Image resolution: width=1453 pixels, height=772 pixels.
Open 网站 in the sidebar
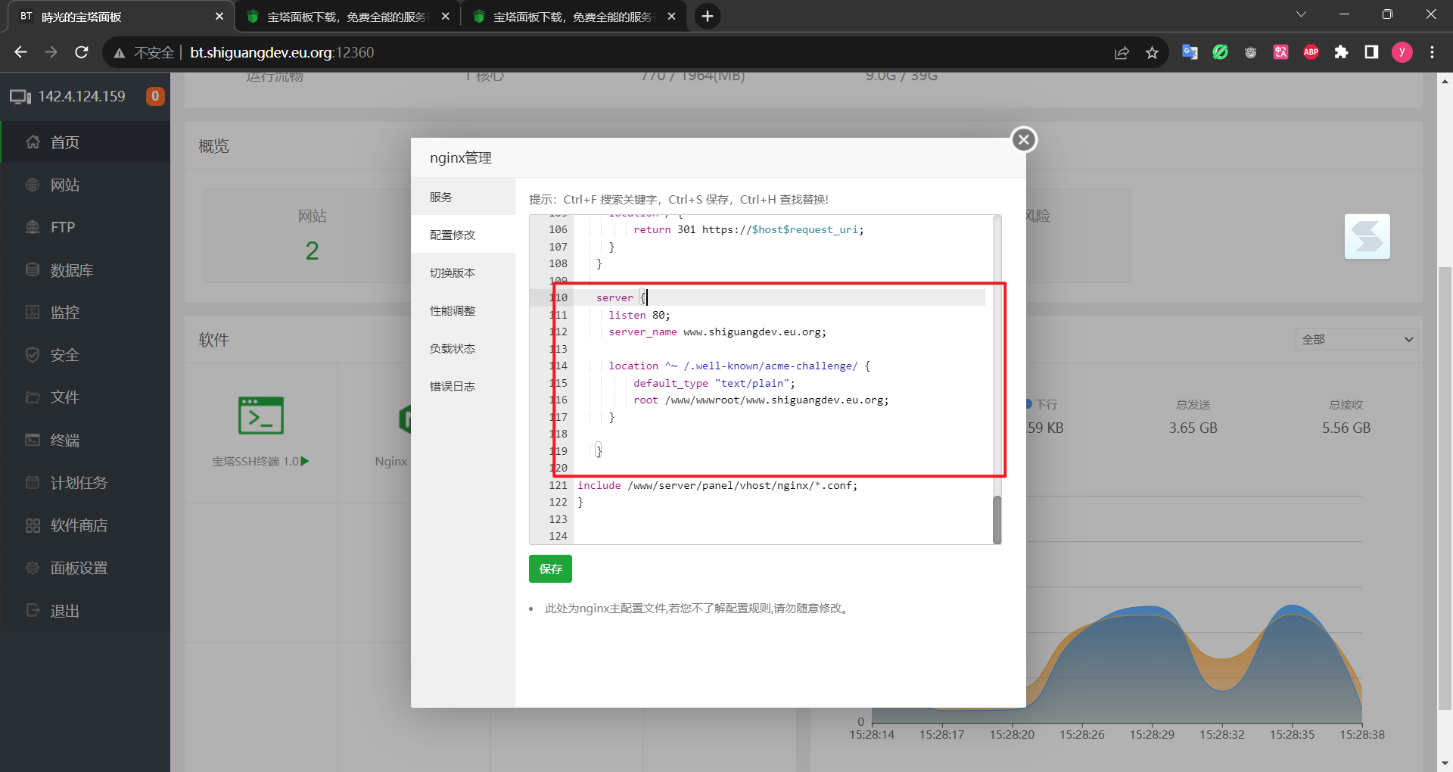click(86, 185)
